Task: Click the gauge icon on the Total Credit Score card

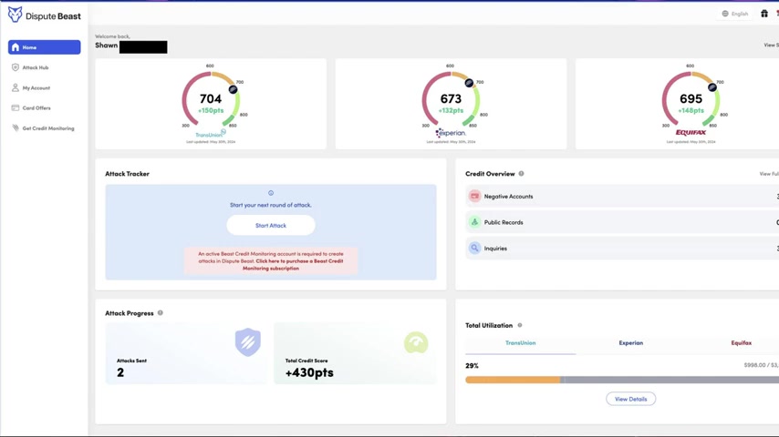Action: point(416,342)
